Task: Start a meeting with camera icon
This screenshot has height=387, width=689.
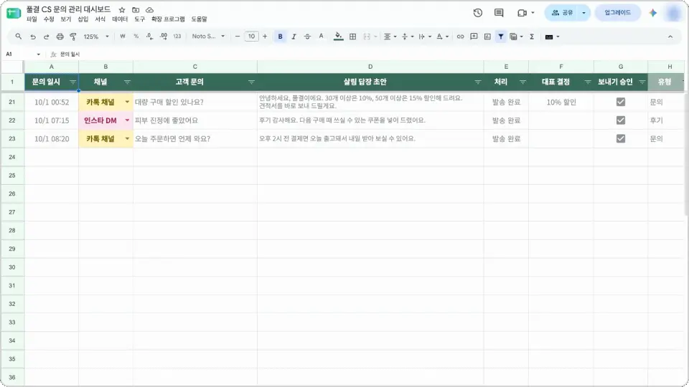Action: coord(522,13)
